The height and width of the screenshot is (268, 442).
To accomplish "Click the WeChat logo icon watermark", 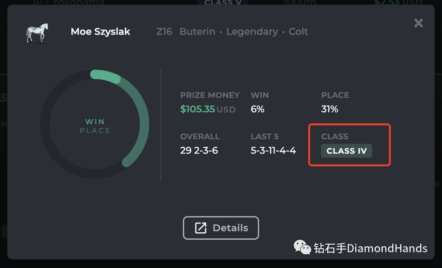I will pyautogui.click(x=302, y=247).
